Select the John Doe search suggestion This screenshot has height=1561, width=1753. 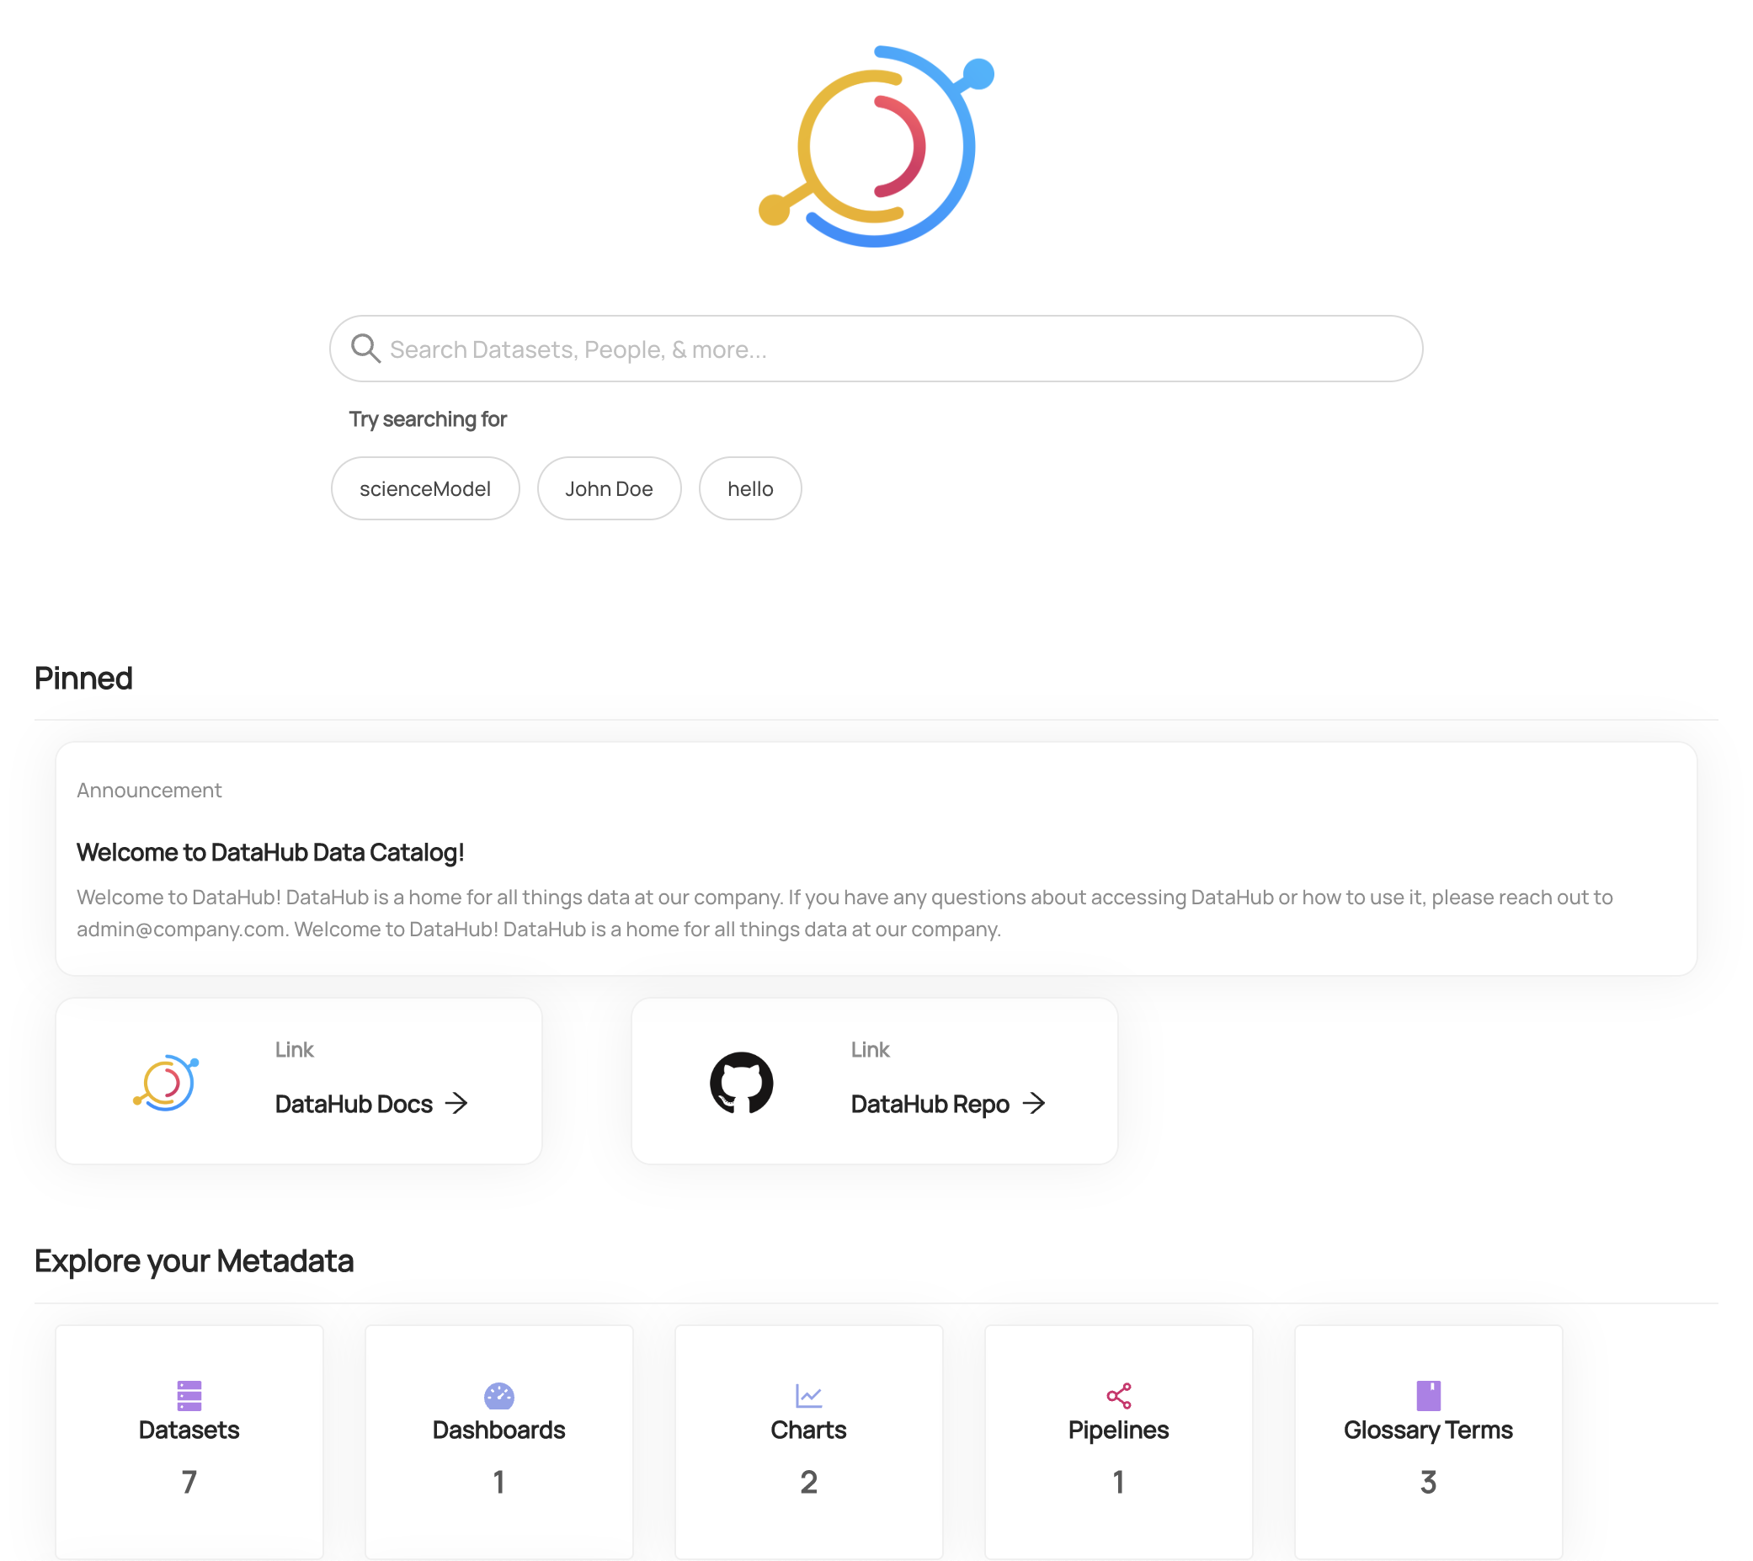[609, 489]
